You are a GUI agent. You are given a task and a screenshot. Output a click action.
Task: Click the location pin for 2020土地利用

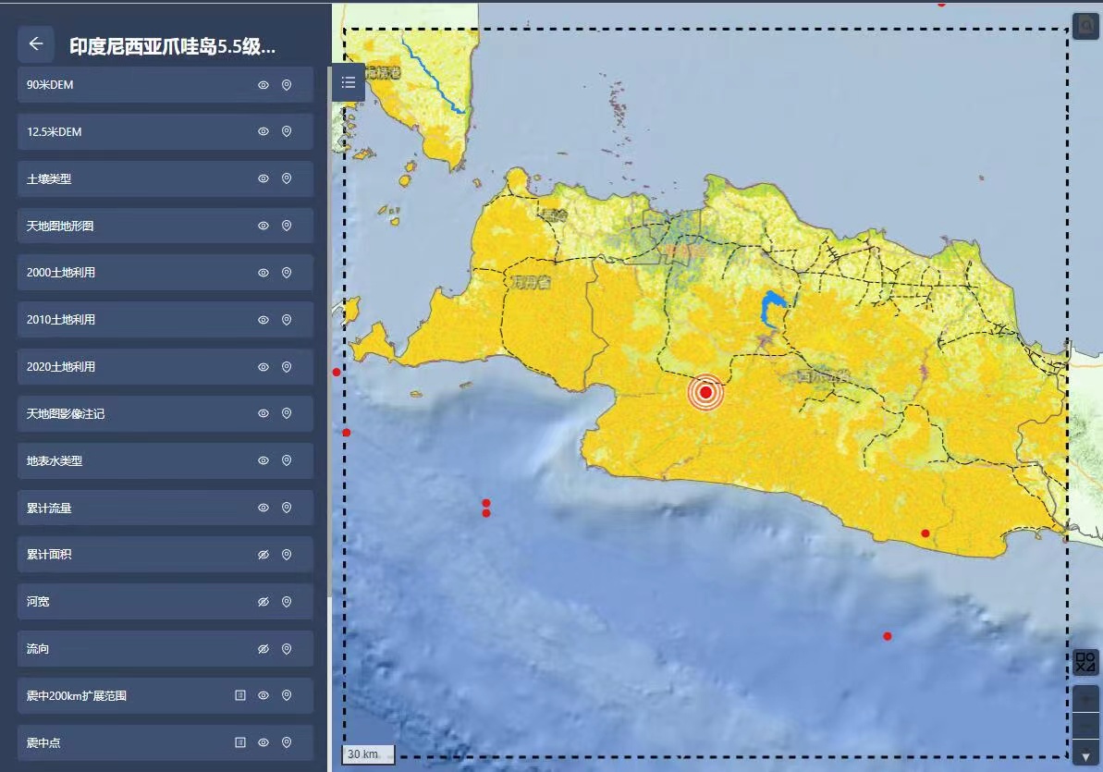click(x=287, y=367)
